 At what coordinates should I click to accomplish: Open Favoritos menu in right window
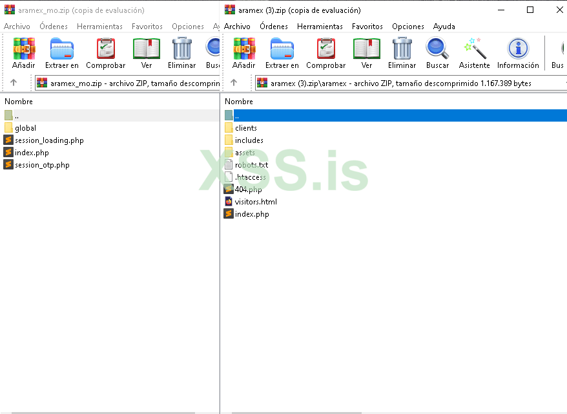click(367, 27)
